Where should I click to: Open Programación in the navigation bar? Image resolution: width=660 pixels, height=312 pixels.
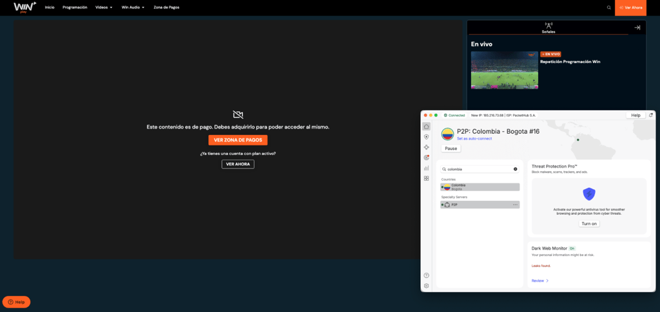tap(75, 8)
